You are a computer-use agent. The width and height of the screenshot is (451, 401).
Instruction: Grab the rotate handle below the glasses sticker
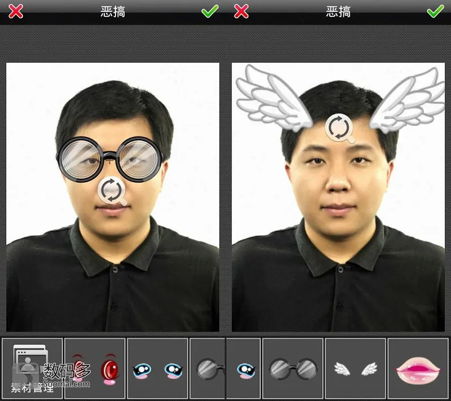[x=112, y=191]
